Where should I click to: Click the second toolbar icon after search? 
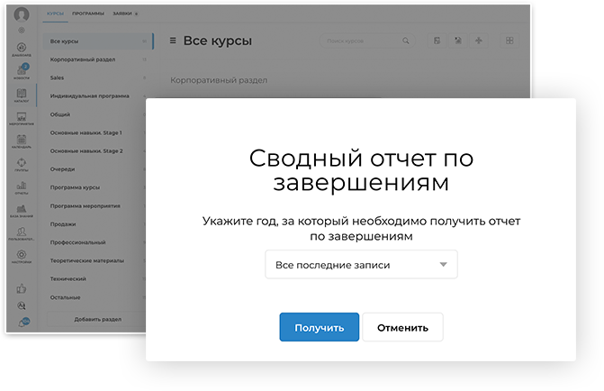(x=458, y=41)
